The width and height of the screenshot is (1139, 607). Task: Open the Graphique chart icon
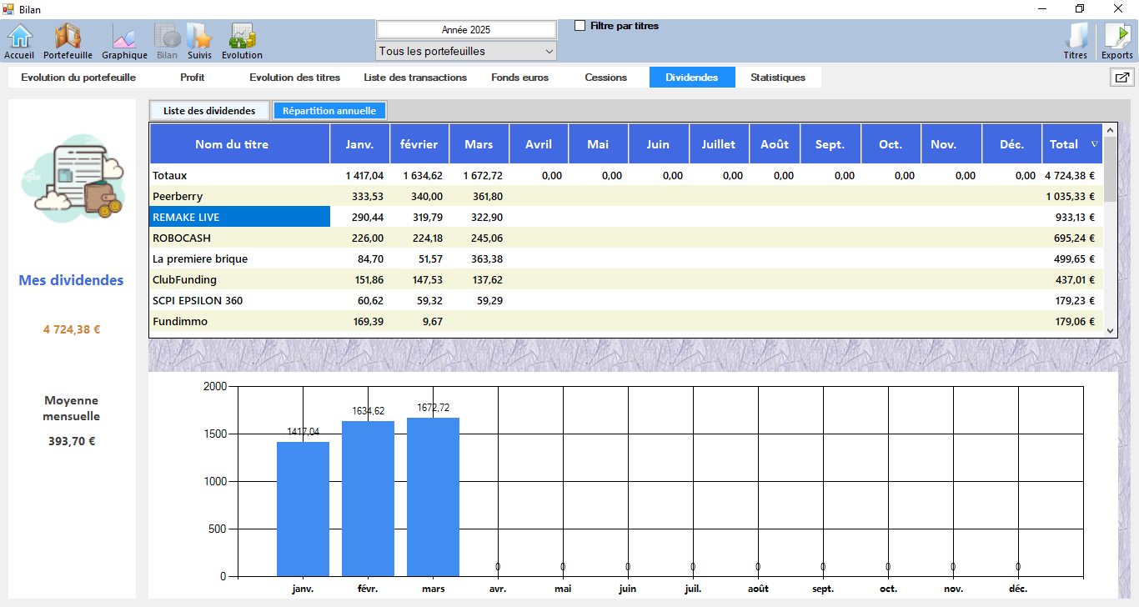coord(124,41)
